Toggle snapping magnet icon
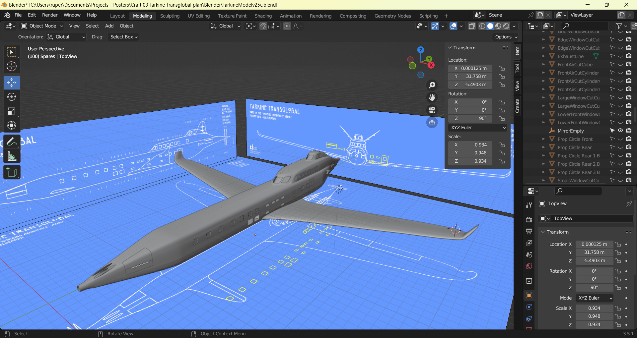This screenshot has width=637, height=338. tap(263, 26)
